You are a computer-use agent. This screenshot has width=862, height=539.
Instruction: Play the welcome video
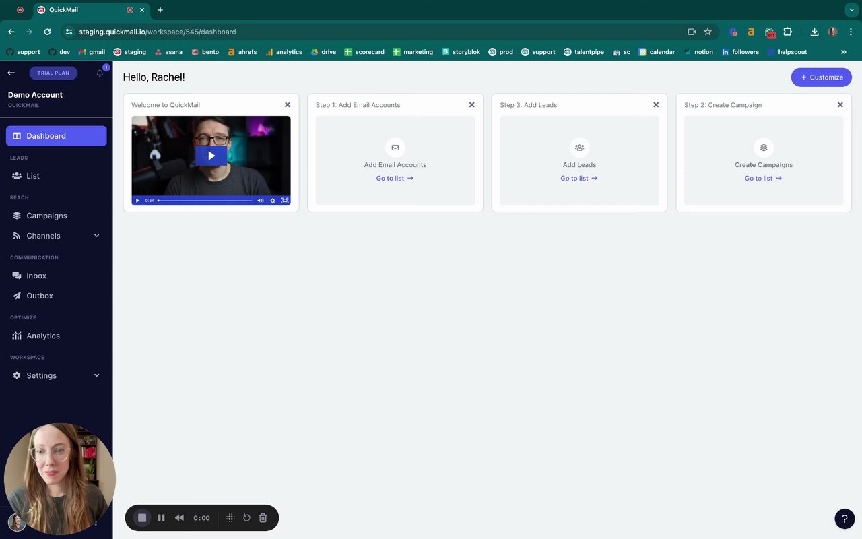(211, 156)
